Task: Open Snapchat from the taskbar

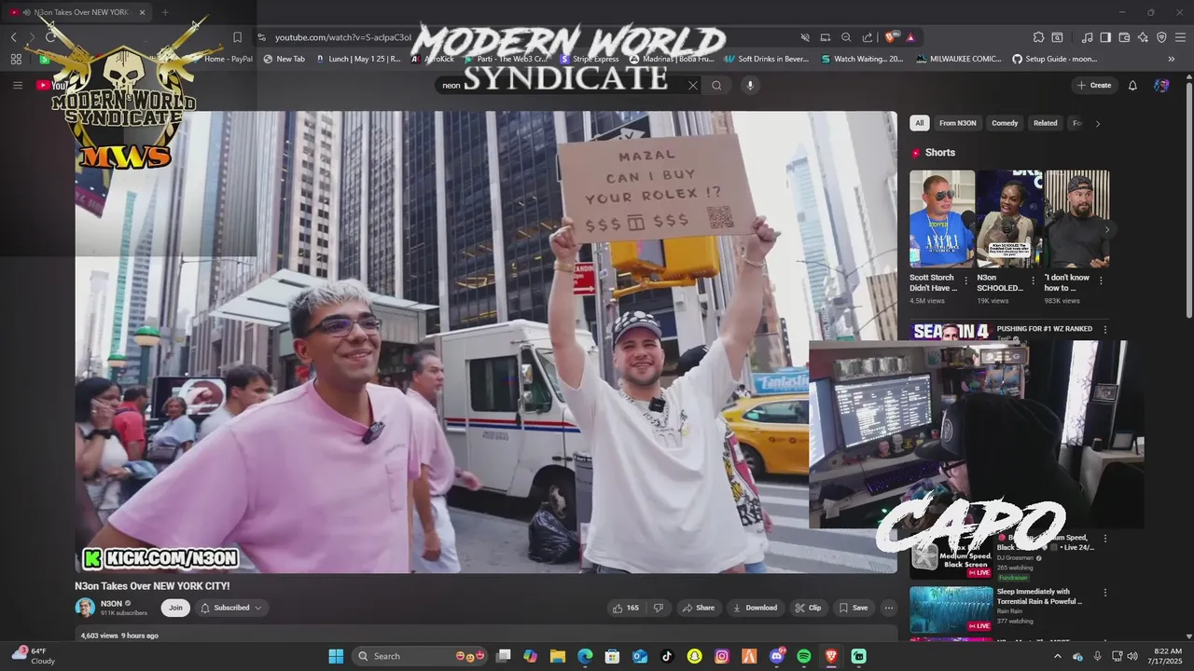Action: pos(694,656)
